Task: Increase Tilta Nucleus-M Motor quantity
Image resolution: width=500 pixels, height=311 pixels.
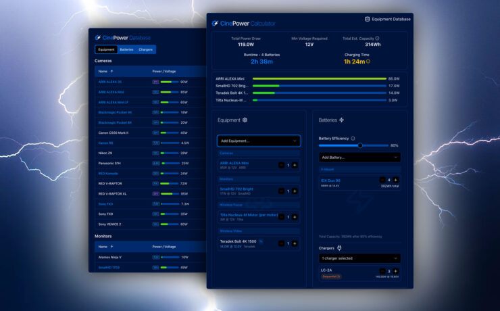Action: [x=295, y=217]
